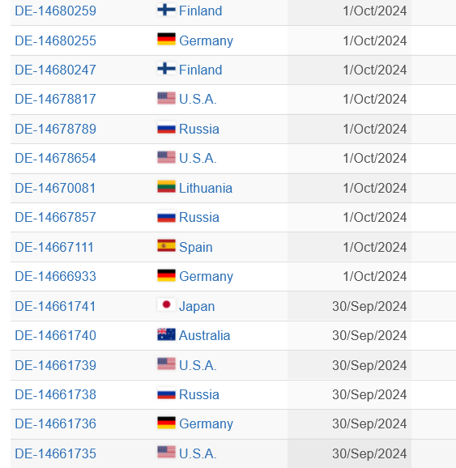The height and width of the screenshot is (468, 456).
Task: Click the Germany flag icon beside DE-14680255
Action: click(166, 40)
